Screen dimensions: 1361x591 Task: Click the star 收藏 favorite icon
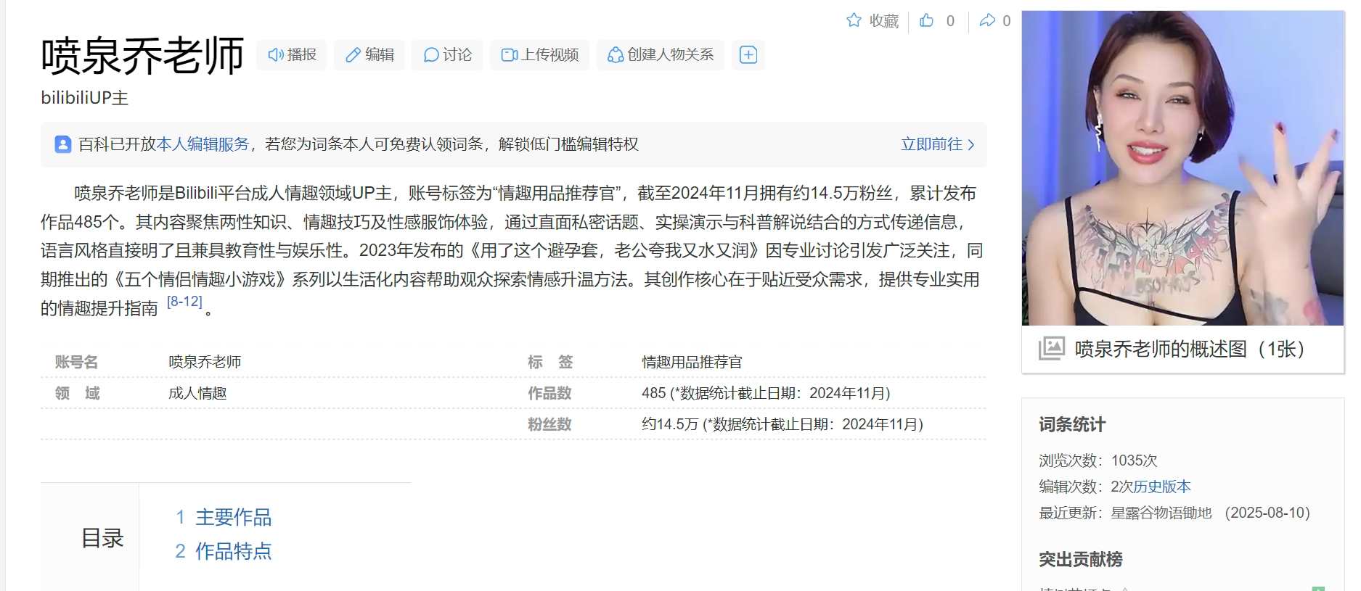pos(854,20)
